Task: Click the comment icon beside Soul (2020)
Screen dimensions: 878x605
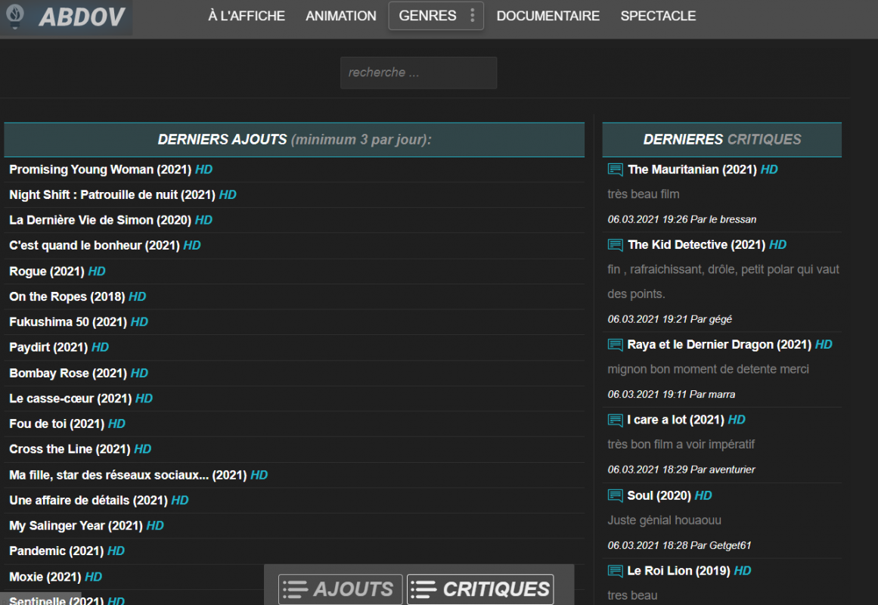Action: (x=615, y=495)
